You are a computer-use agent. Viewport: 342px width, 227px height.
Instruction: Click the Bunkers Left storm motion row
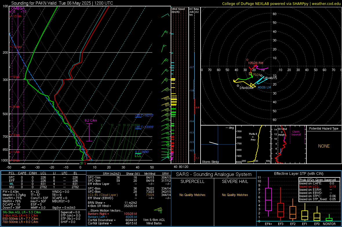click(x=112, y=217)
